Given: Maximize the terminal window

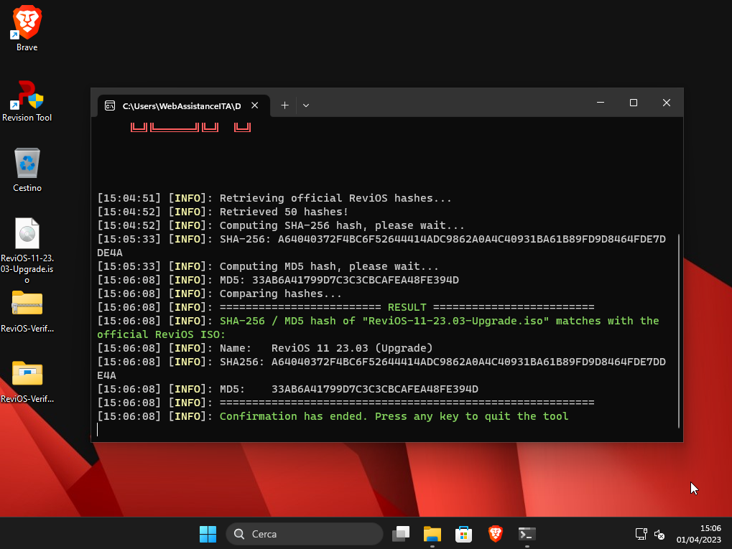Looking at the screenshot, I should pyautogui.click(x=634, y=103).
